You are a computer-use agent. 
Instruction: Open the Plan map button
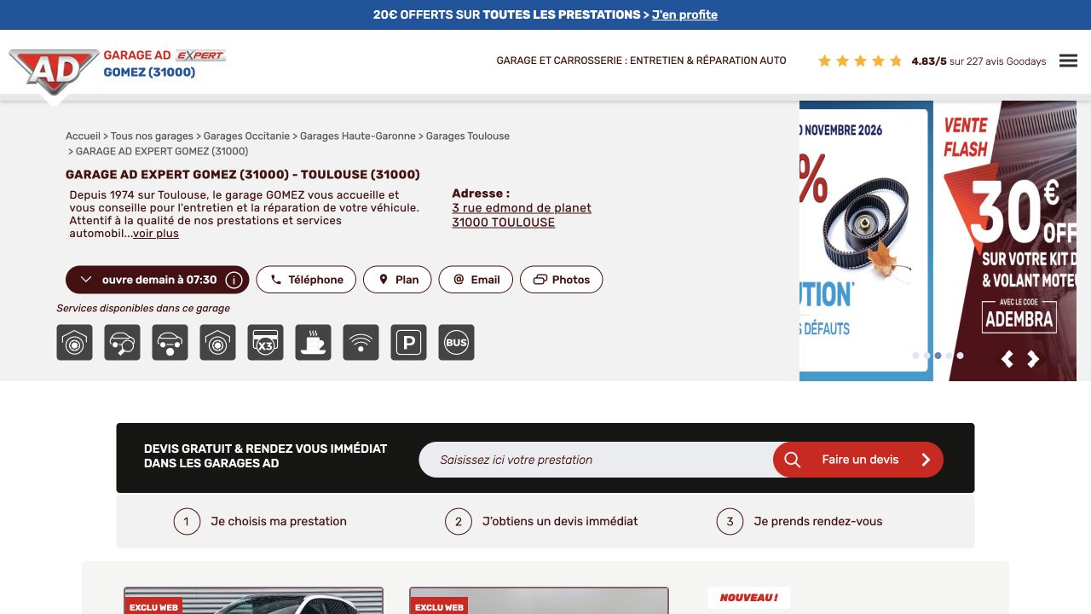pos(397,280)
